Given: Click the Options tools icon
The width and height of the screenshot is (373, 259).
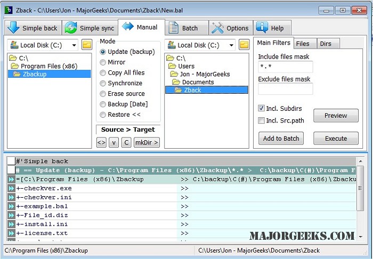Looking at the screenshot, I should pyautogui.click(x=217, y=28).
